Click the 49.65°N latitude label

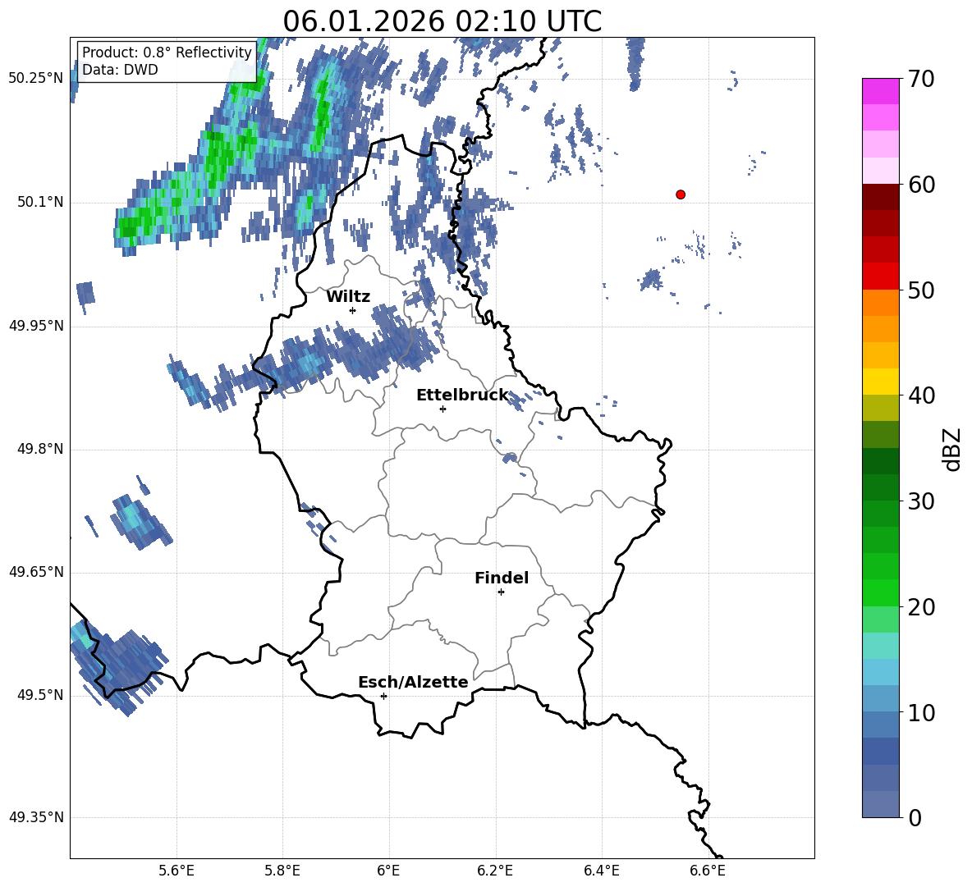36,571
